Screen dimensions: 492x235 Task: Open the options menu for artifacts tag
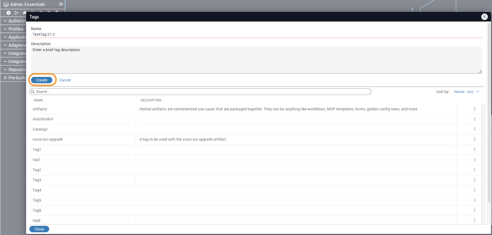[475, 109]
